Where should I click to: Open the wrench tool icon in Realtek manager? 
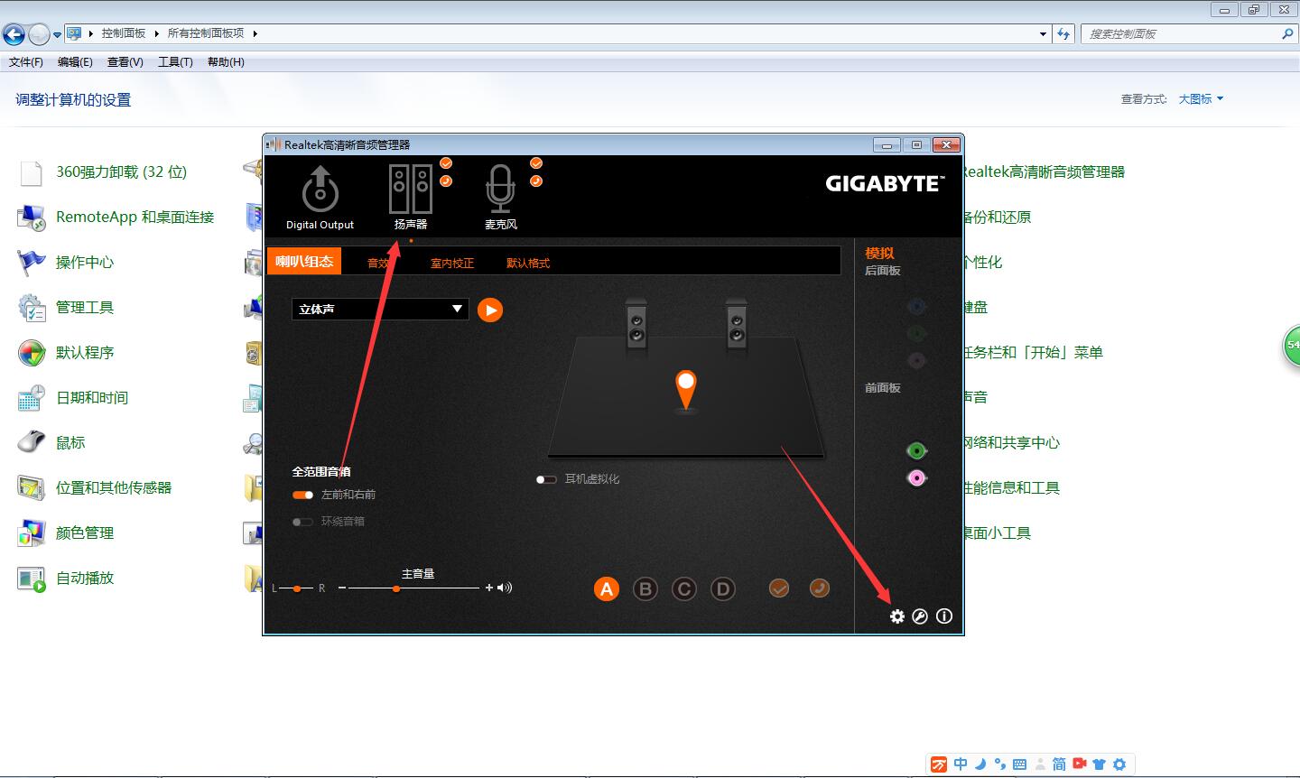(920, 616)
